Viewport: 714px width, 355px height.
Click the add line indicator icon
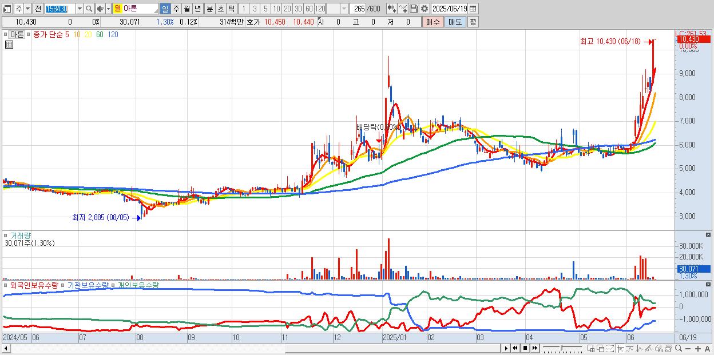(x=402, y=9)
